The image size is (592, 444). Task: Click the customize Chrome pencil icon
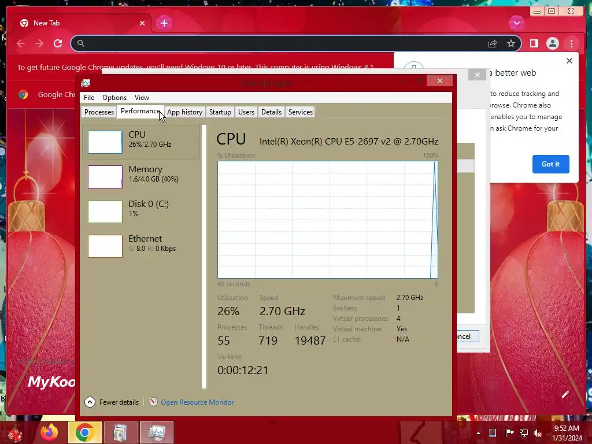(565, 394)
